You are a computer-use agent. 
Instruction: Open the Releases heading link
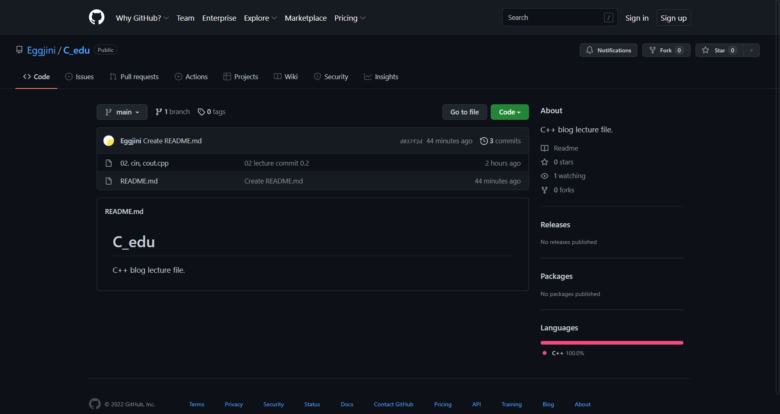pos(555,225)
